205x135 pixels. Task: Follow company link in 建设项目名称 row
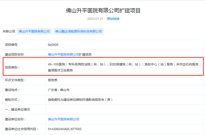(x=63, y=54)
